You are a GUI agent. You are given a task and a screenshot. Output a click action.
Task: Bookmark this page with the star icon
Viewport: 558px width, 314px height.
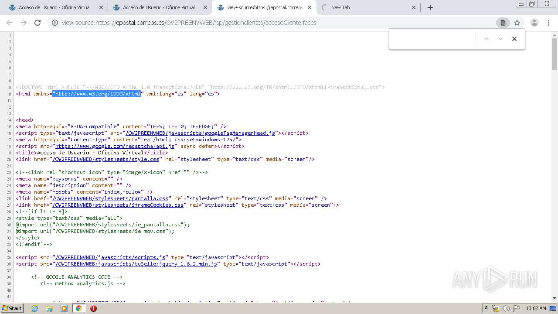(517, 23)
